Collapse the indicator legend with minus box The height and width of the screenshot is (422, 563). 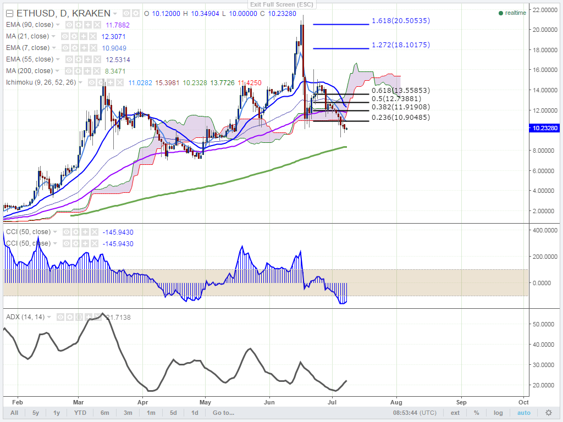point(10,14)
